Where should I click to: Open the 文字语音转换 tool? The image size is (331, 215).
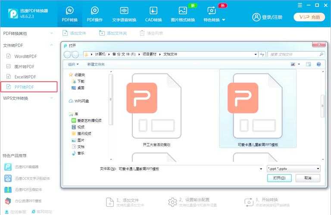[x=124, y=14]
